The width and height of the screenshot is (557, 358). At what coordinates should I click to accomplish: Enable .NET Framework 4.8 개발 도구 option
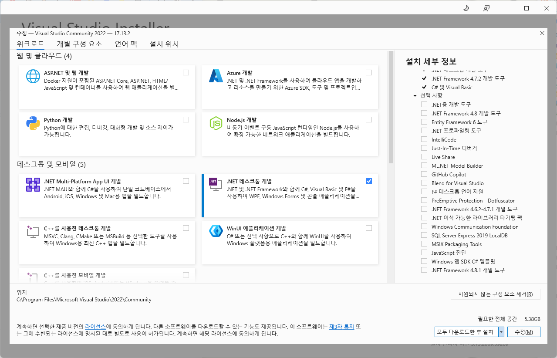click(424, 113)
